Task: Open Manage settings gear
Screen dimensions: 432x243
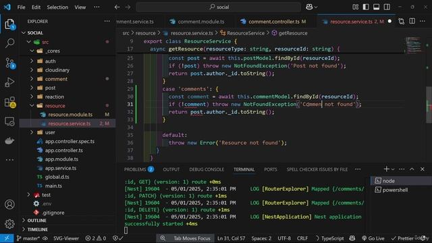Action: pyautogui.click(x=9, y=223)
